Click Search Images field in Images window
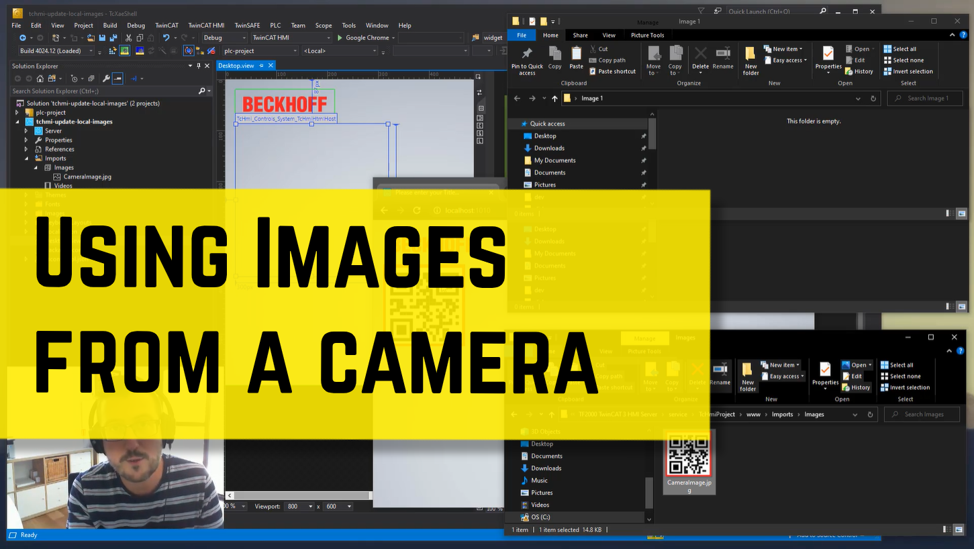The image size is (974, 549). coord(922,415)
